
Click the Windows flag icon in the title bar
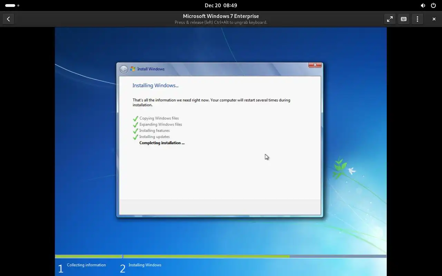pyautogui.click(x=133, y=69)
